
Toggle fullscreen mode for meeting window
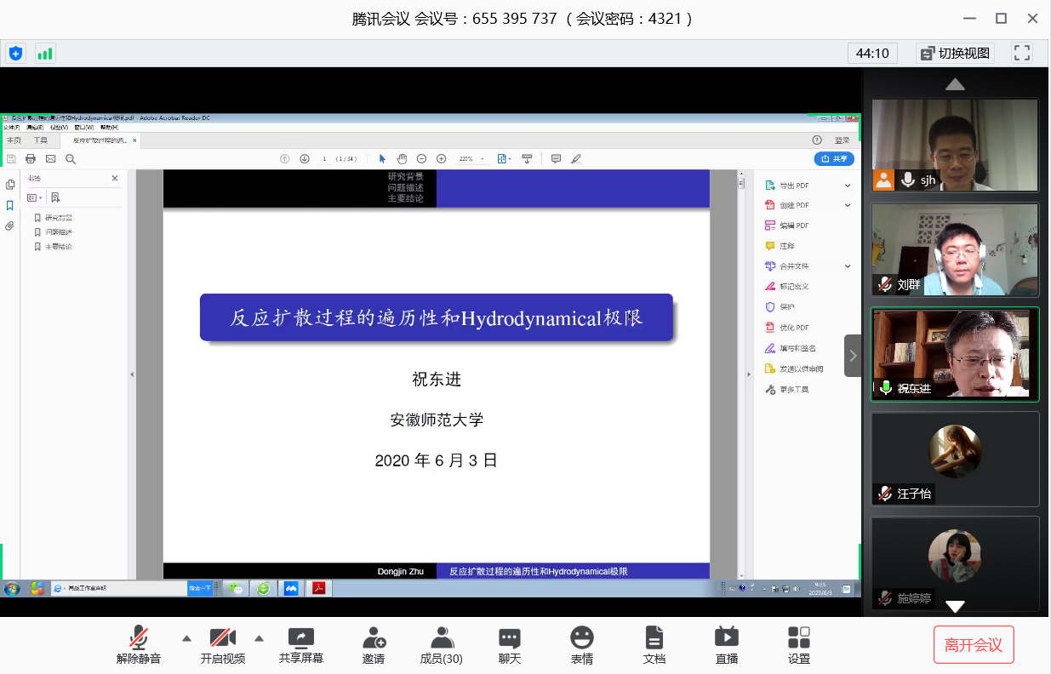(x=1022, y=53)
